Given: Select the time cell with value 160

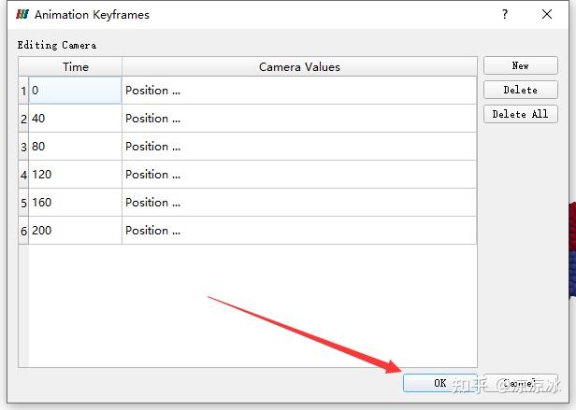Looking at the screenshot, I should pos(75,203).
